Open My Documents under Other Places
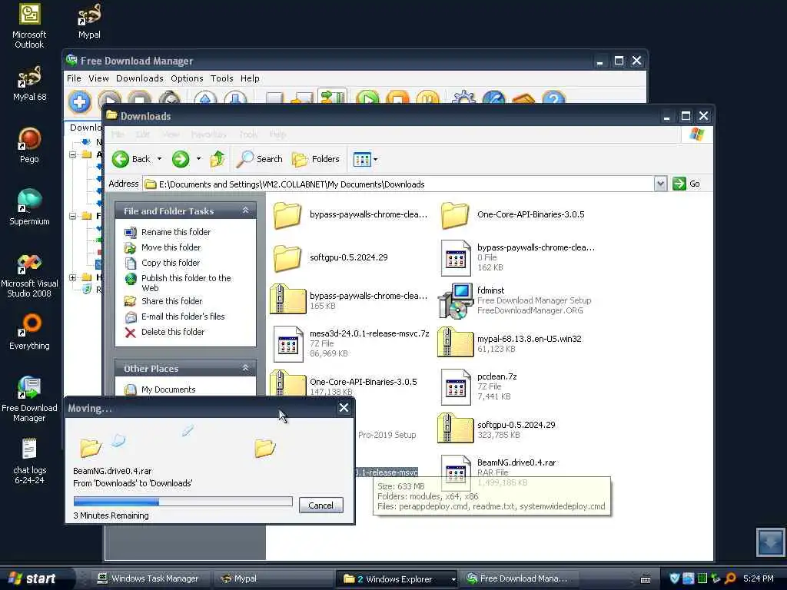This screenshot has width=787, height=590. point(168,389)
